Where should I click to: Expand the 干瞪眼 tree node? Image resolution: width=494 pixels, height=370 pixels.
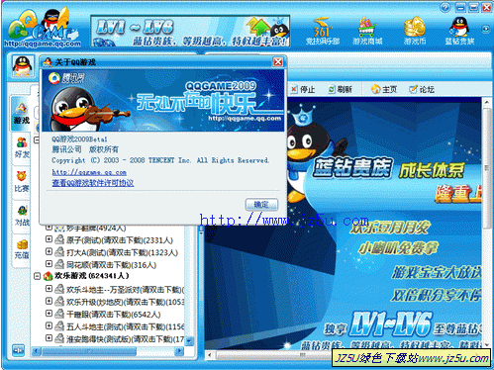(x=49, y=314)
